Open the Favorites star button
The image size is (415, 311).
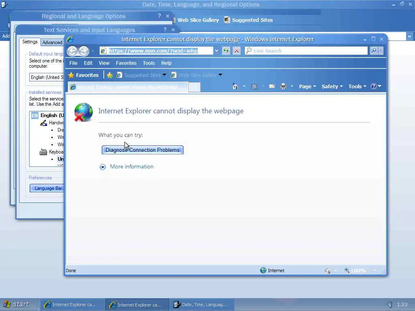[x=83, y=75]
